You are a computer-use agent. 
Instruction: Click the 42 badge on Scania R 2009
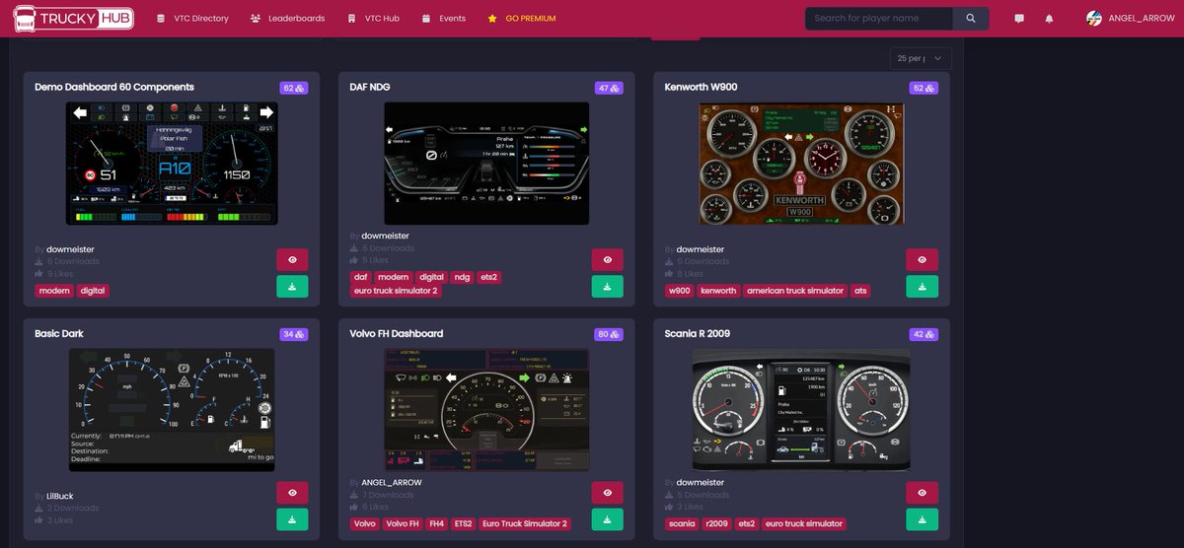click(x=925, y=334)
